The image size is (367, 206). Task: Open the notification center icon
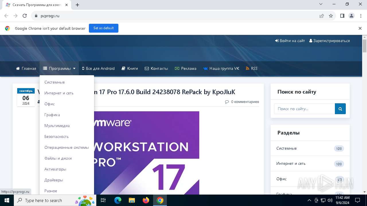pos(358,200)
